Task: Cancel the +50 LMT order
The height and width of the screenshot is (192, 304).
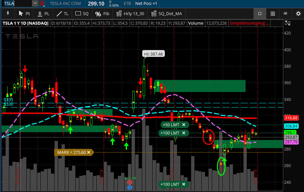Action: pyautogui.click(x=184, y=125)
